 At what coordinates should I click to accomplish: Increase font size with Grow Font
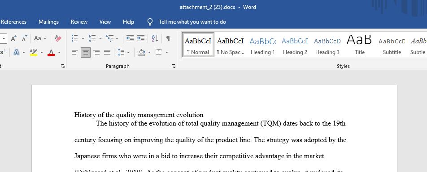[x=13, y=38]
